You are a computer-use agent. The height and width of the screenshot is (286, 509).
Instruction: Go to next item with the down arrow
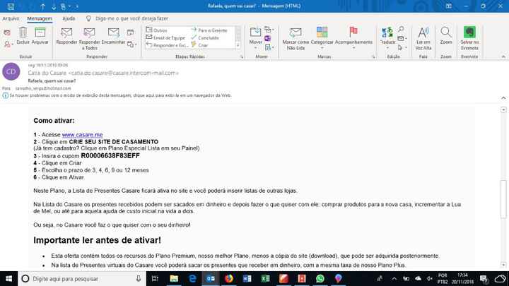click(54, 6)
